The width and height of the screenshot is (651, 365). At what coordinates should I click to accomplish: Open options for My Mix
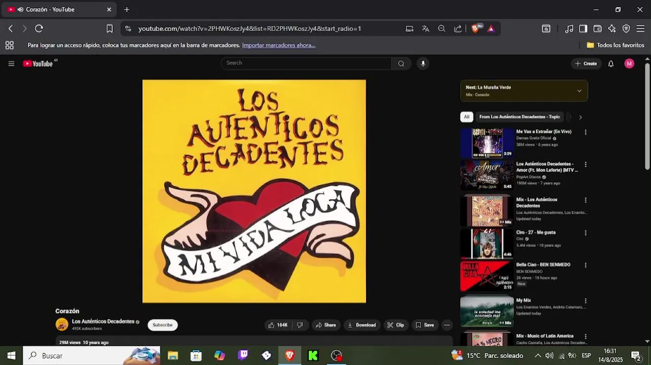click(x=586, y=301)
